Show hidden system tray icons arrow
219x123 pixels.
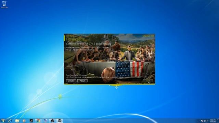point(199,121)
